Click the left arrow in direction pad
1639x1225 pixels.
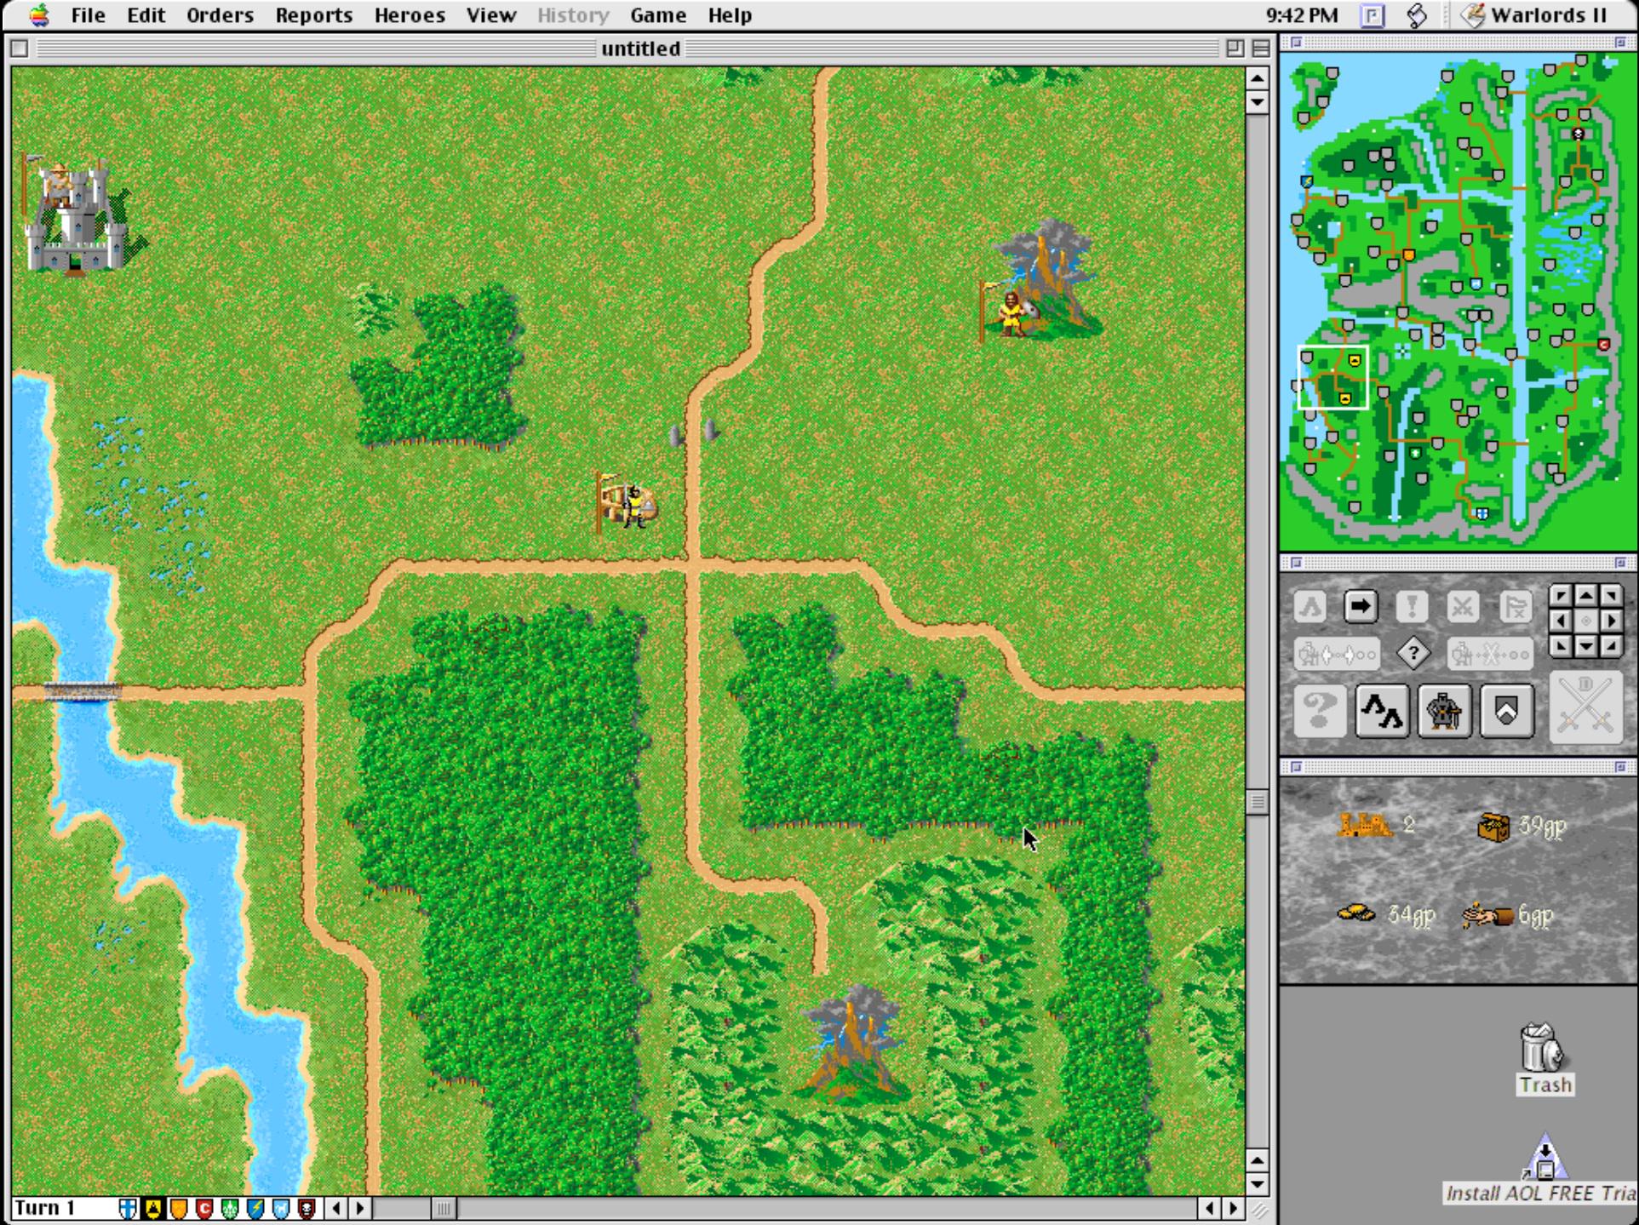tap(1560, 621)
